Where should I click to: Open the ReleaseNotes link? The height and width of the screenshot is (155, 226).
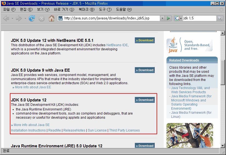[74, 130]
